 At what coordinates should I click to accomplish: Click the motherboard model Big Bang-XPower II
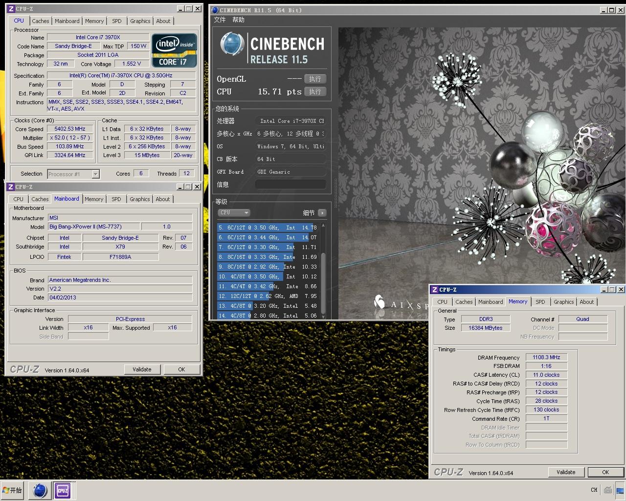point(94,227)
